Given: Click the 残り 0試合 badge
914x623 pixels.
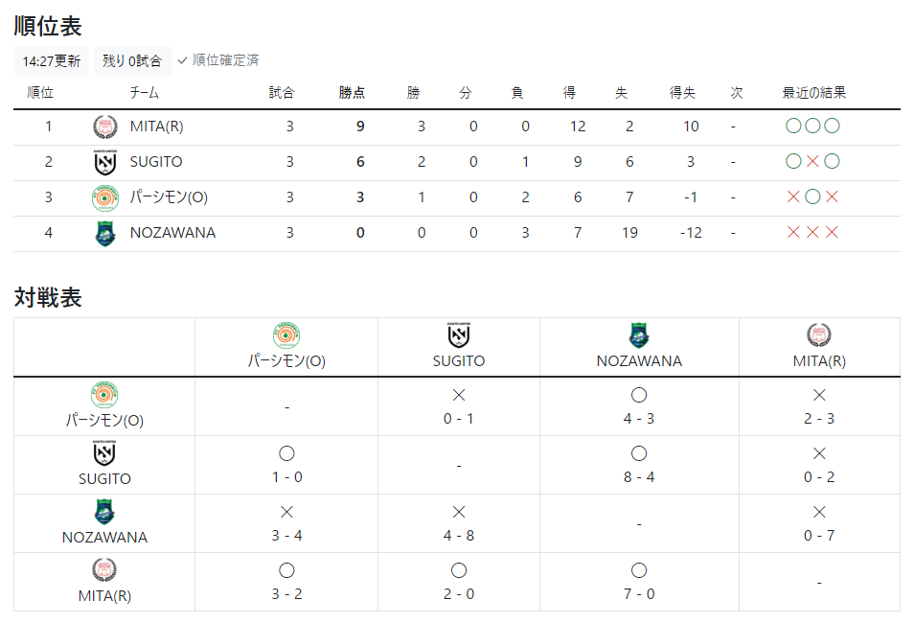Looking at the screenshot, I should point(132,60).
